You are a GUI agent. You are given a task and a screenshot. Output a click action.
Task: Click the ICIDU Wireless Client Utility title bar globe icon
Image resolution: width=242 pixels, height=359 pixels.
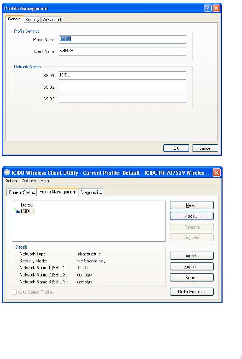coord(7,172)
